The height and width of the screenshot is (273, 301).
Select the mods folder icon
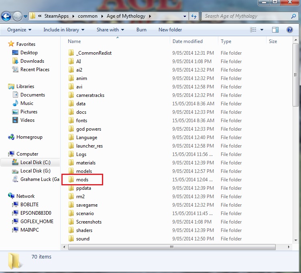(x=71, y=179)
